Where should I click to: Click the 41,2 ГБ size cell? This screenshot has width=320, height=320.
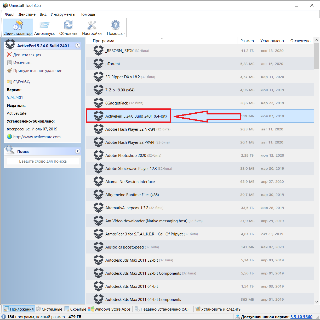click(x=247, y=51)
